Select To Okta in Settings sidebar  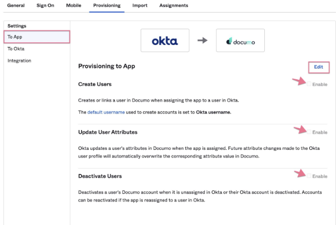16,49
